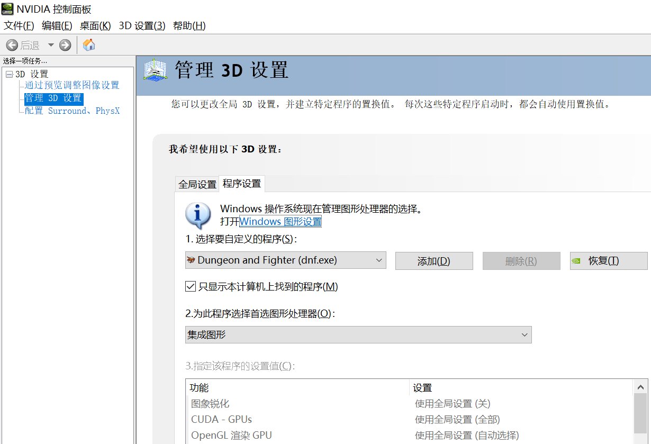Click the 恢复(I) button
Screen dimensions: 651x444
coord(609,261)
